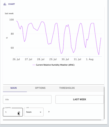Click the bar chart icon beside CHART
Viewport: 109px width, 127px height.
click(5, 4)
